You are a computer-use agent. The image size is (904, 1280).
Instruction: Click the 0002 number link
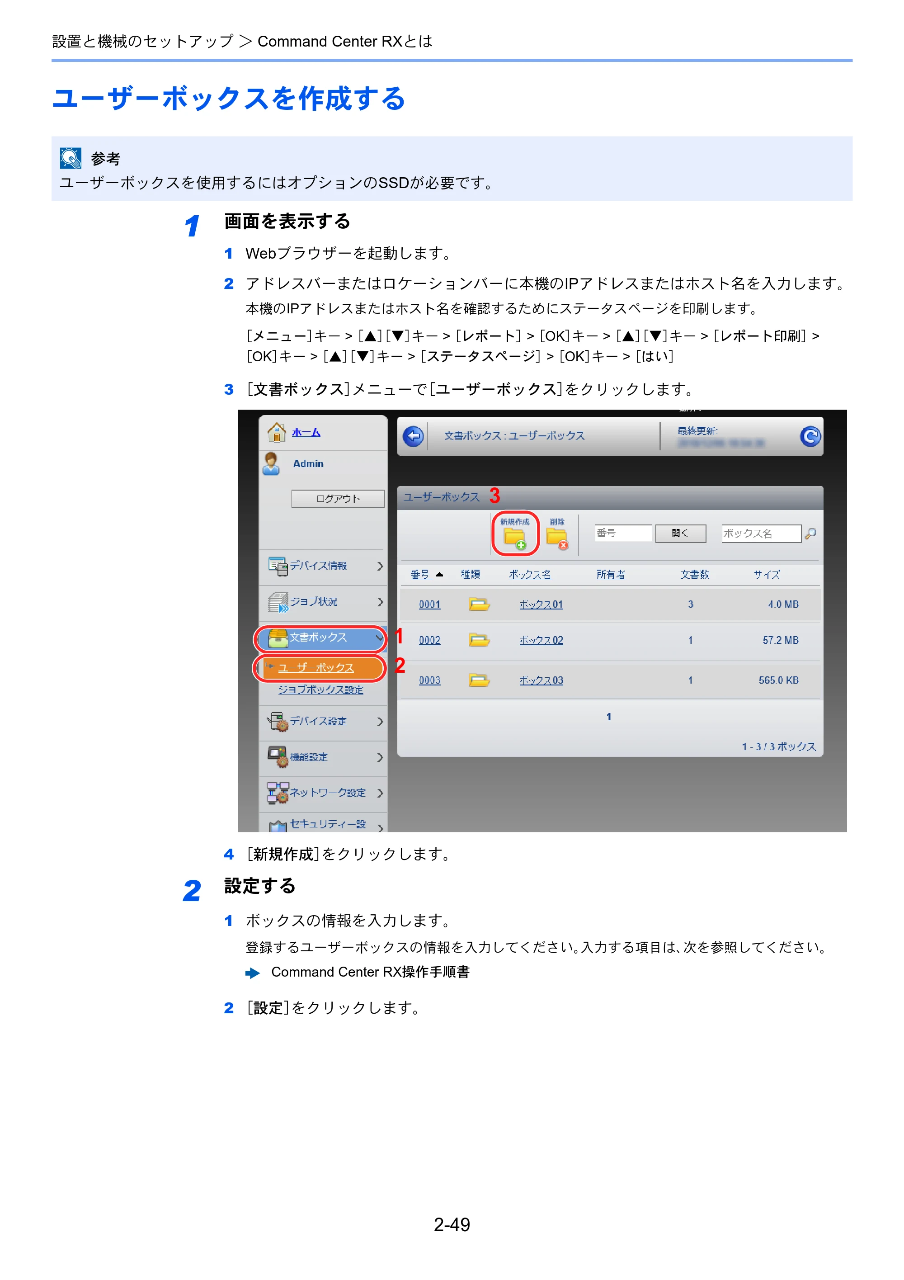click(430, 640)
